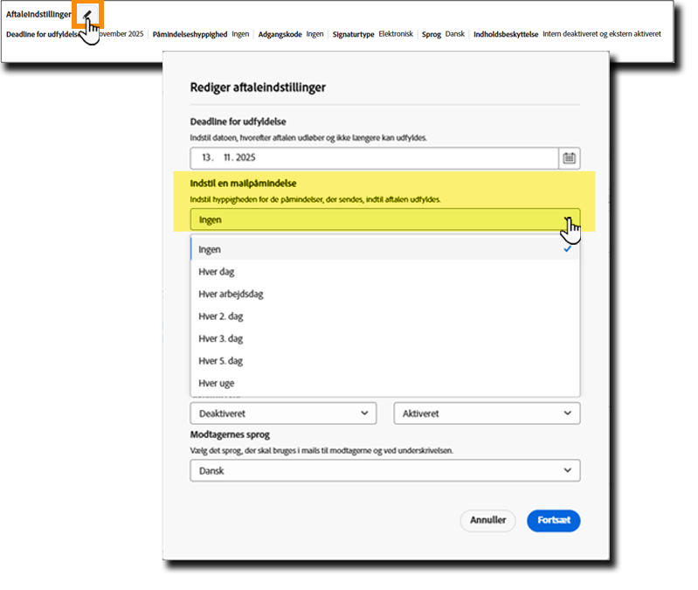Click the pencil edit icon beside Aftaleindstillinger
The image size is (698, 590).
point(87,15)
